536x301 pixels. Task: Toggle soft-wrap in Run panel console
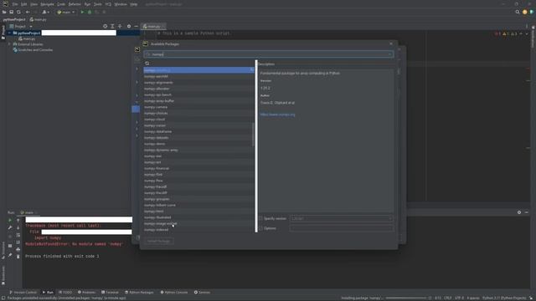[x=18, y=235]
